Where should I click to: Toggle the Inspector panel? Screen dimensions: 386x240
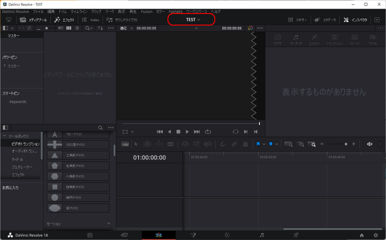point(356,20)
